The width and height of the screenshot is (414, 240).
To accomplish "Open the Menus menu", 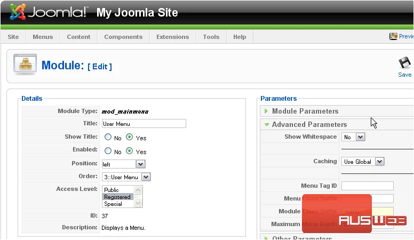I will (43, 37).
